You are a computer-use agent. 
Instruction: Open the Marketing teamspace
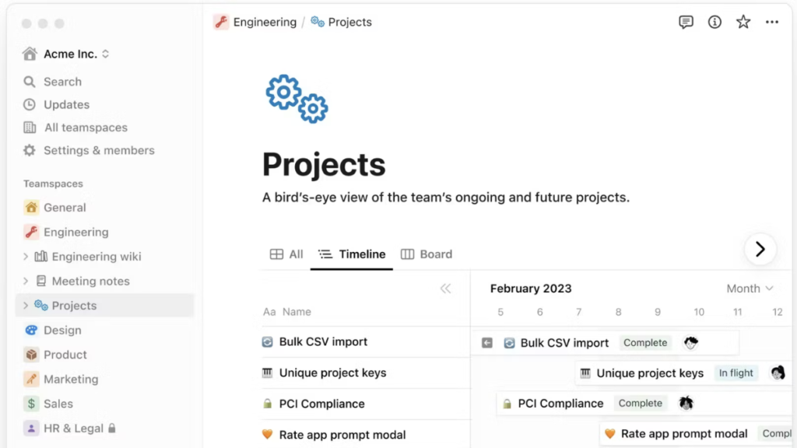[72, 379]
